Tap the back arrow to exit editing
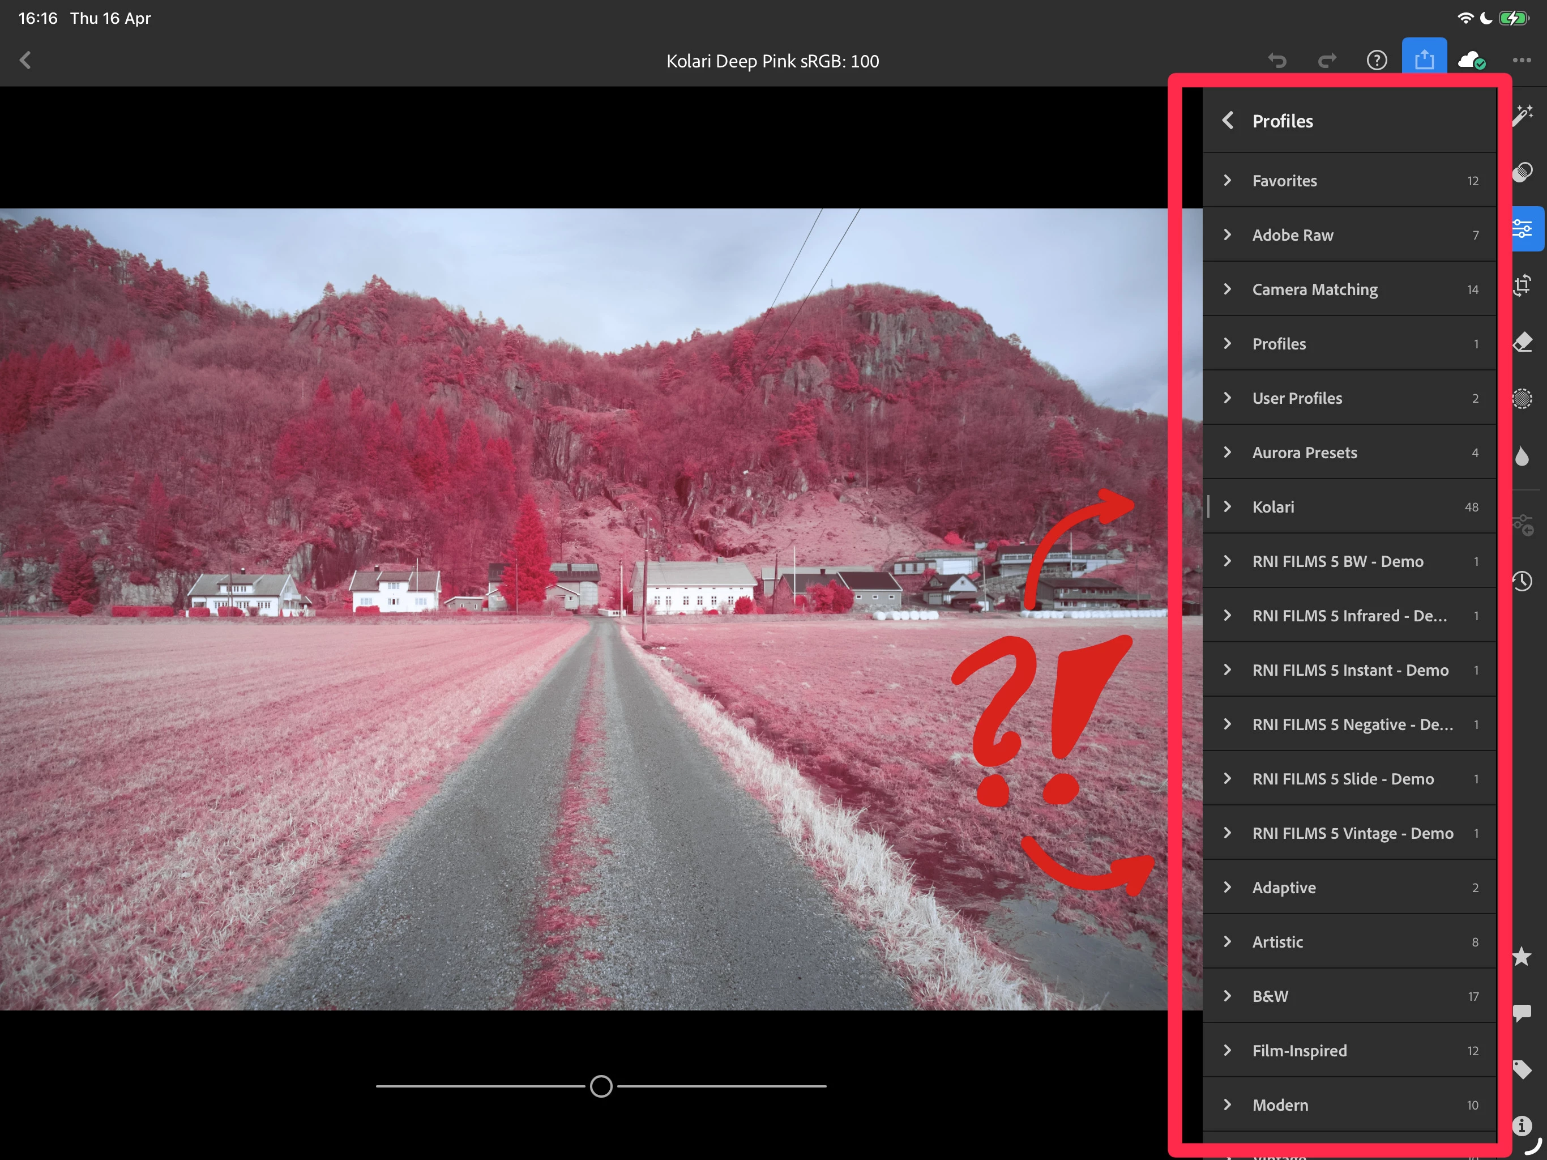The height and width of the screenshot is (1160, 1547). click(26, 61)
